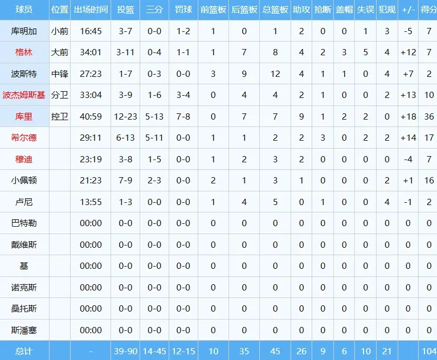Select player name 戴维斯
This screenshot has width=437, height=360.
point(24,244)
